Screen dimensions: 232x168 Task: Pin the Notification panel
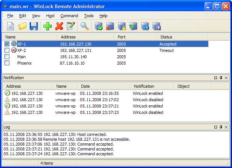point(221,78)
